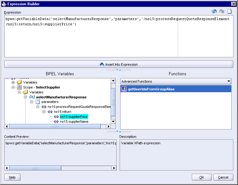Click the Variable XPath expression description text
Image resolution: width=238 pixels, height=185 pixels.
141,143
